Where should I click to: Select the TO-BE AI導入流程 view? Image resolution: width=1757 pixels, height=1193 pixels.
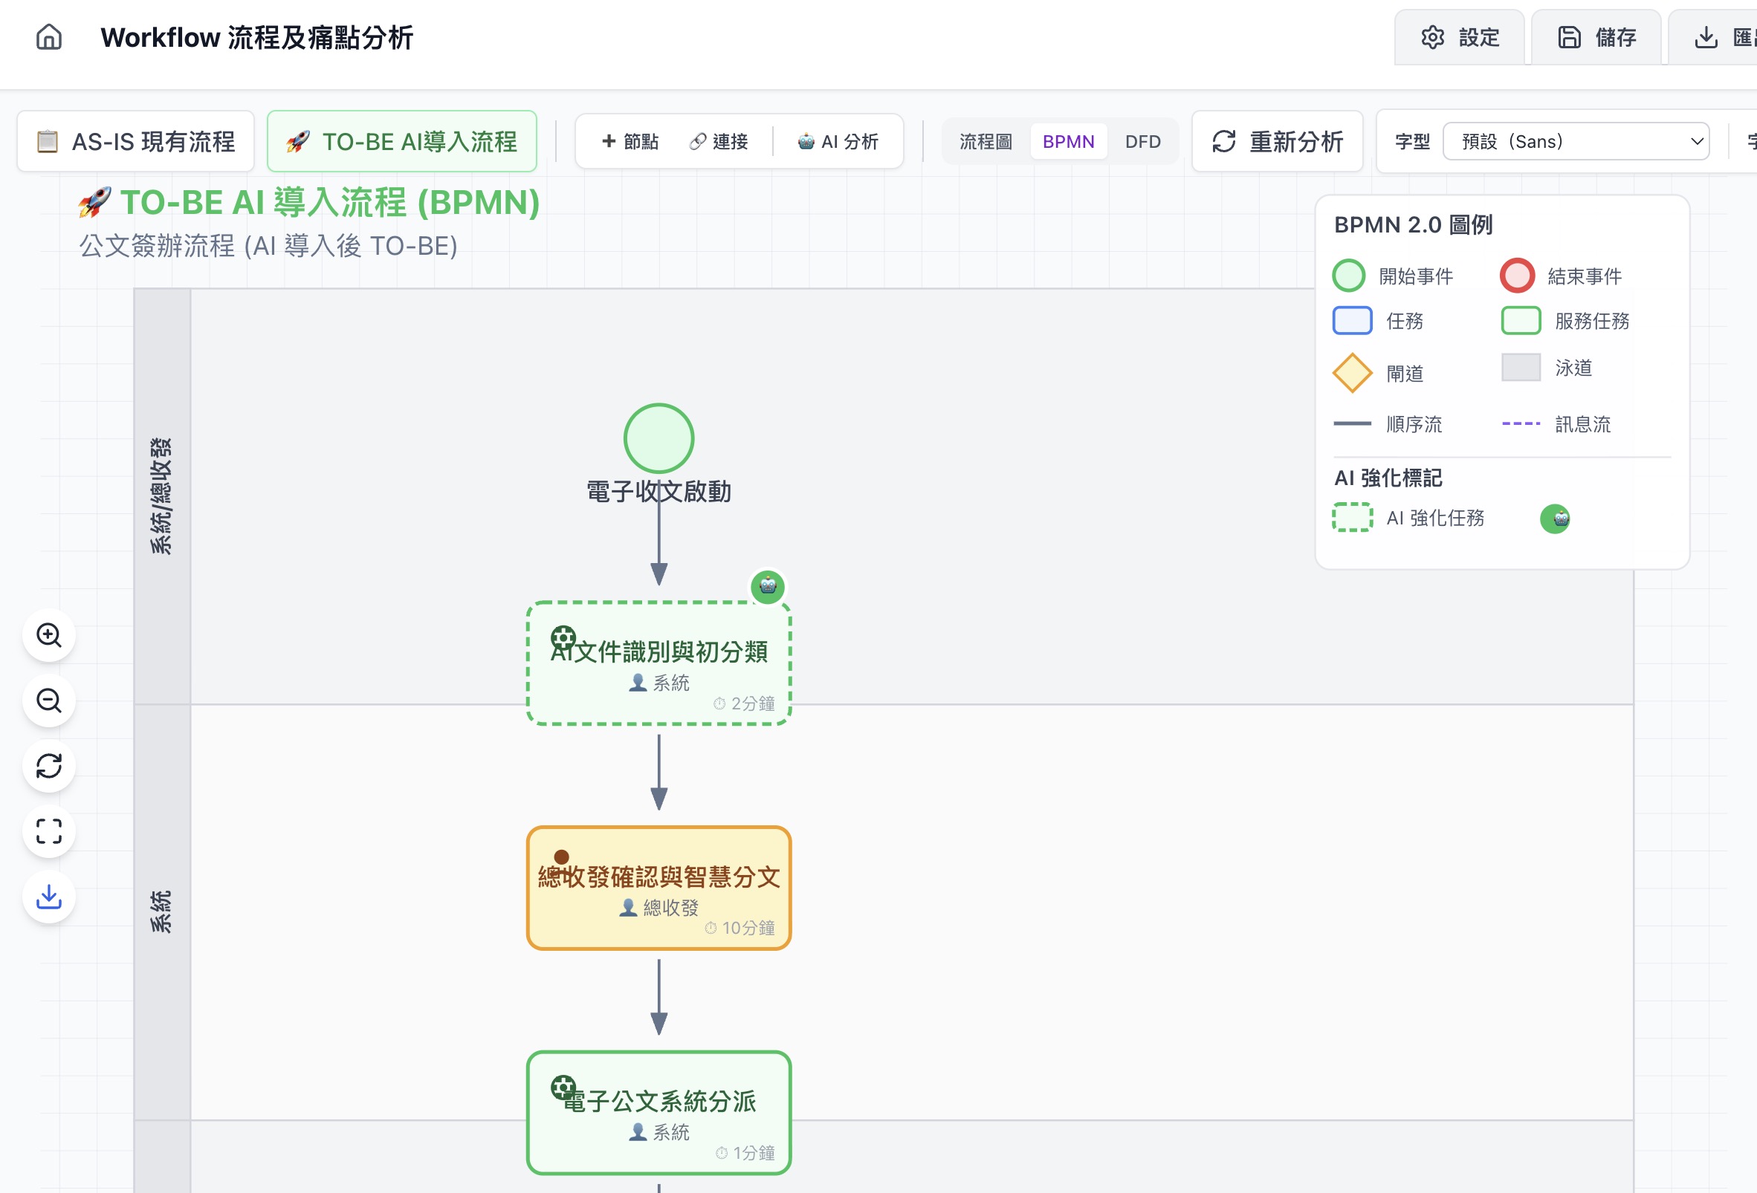pos(401,140)
